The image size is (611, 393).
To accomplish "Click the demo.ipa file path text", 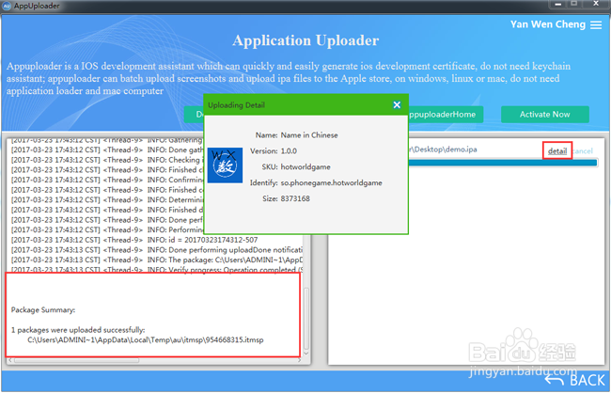I will pos(443,149).
